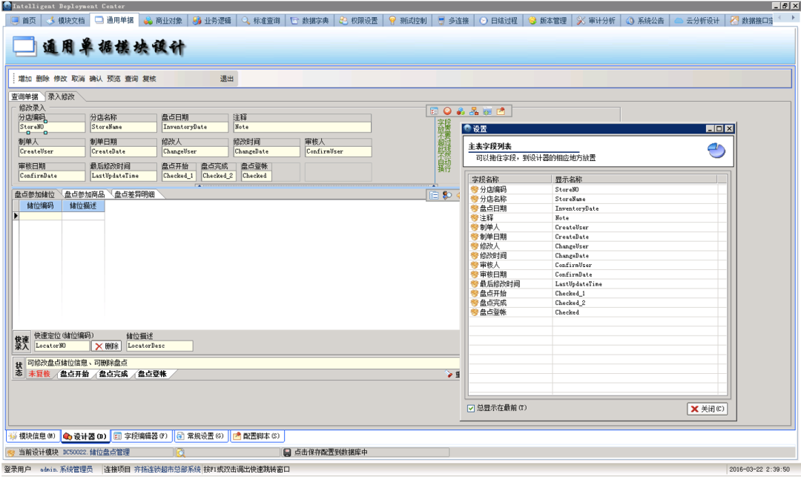Click the 储位编码 column header in the grid
The width and height of the screenshot is (801, 477).
[40, 205]
